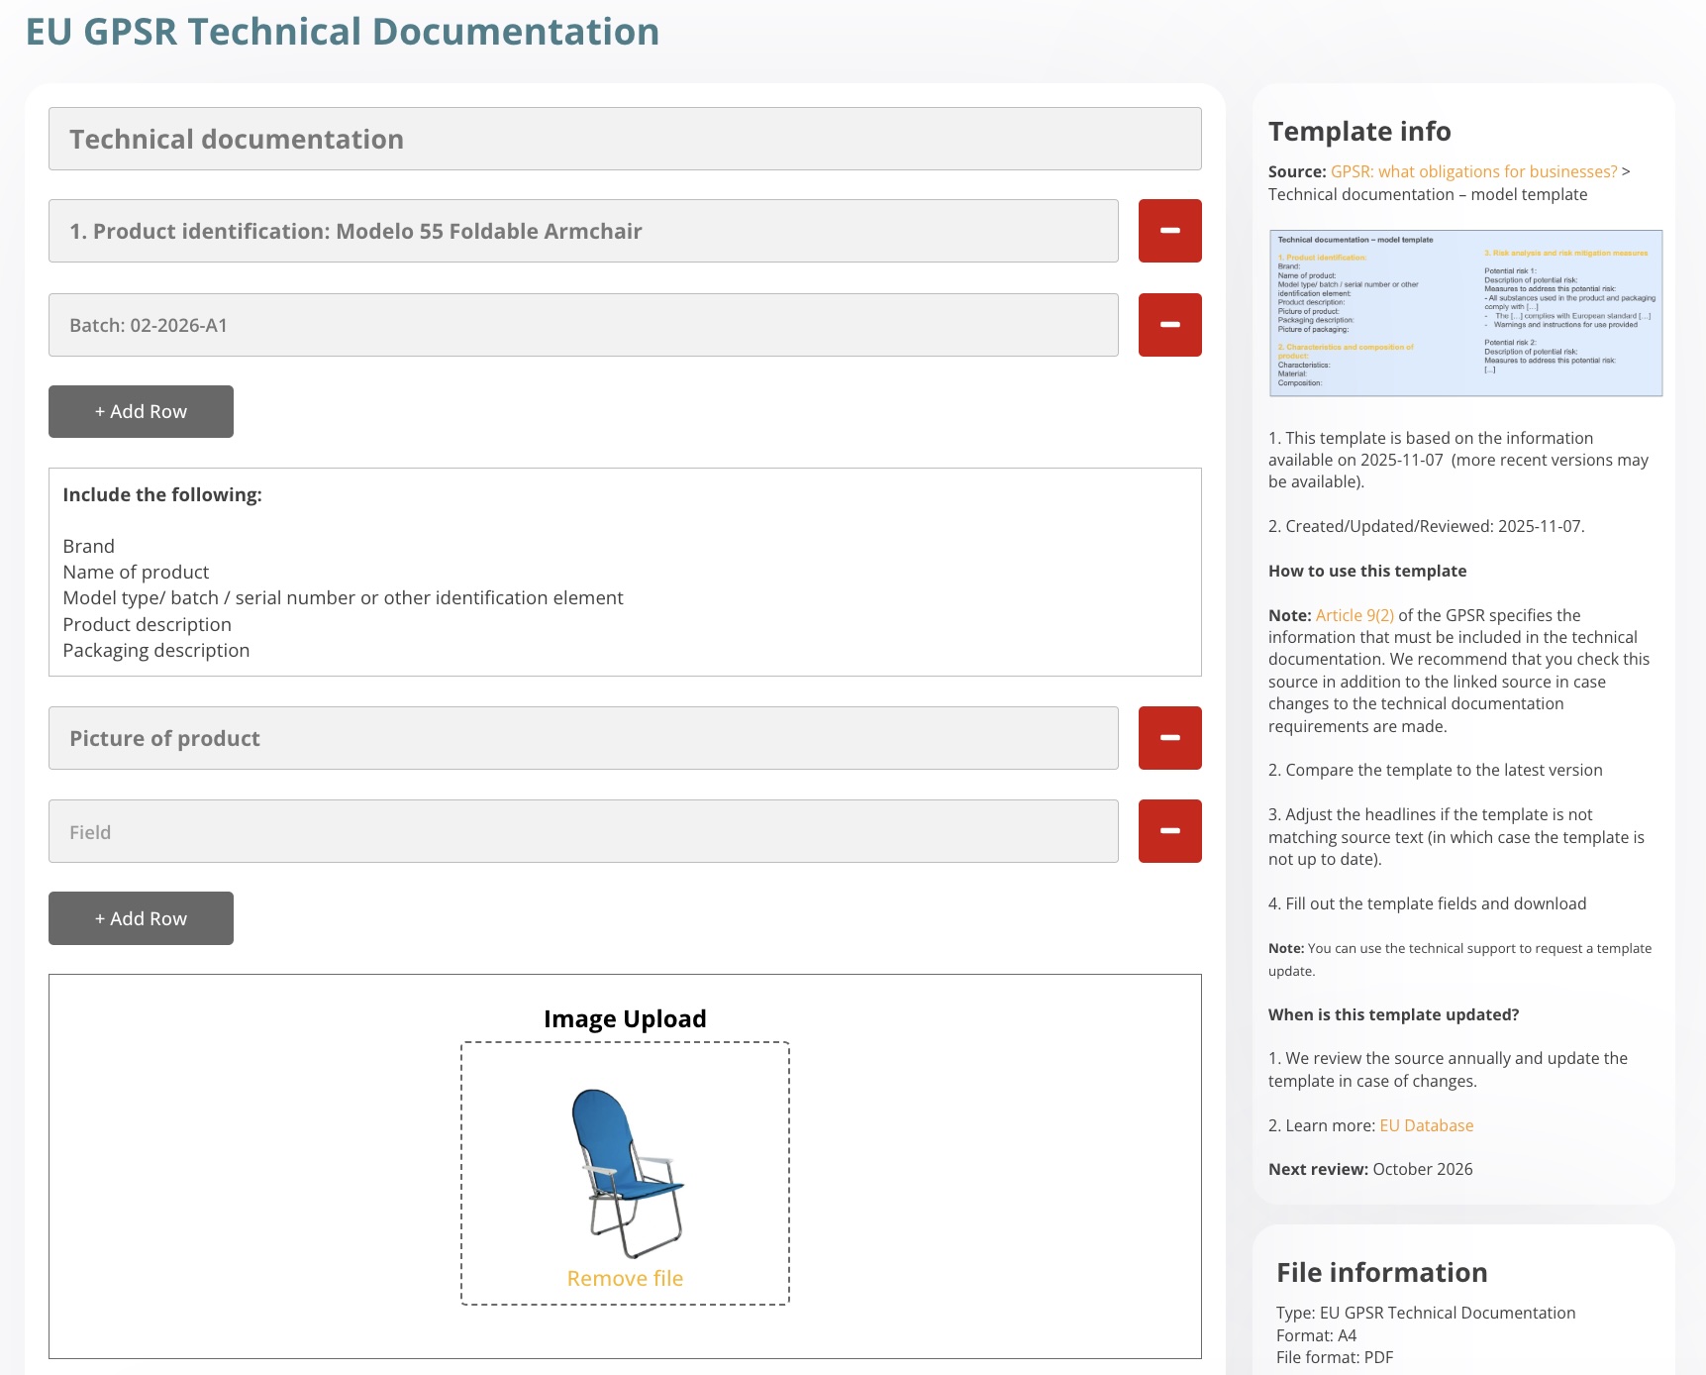Delete the empty Field row
1706x1375 pixels.
[1169, 831]
